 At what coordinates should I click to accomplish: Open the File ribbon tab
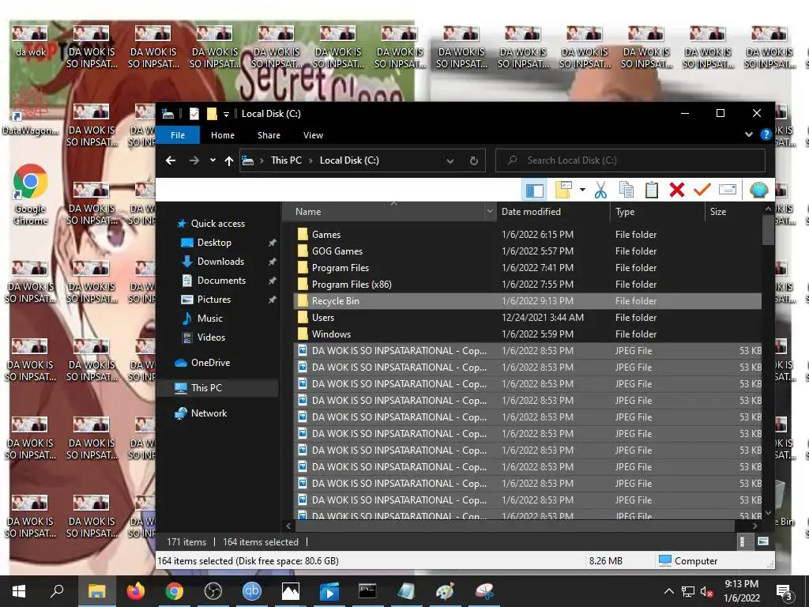point(178,135)
